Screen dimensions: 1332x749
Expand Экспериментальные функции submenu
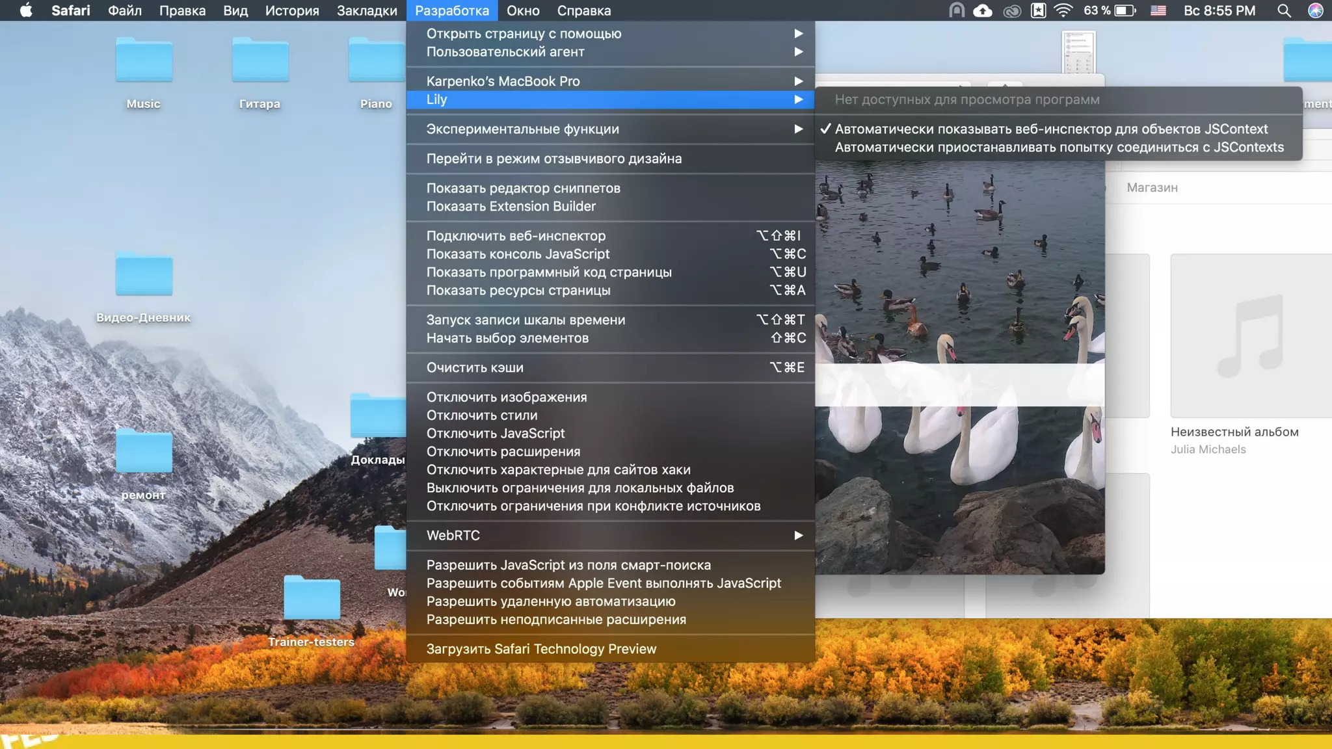coord(610,129)
